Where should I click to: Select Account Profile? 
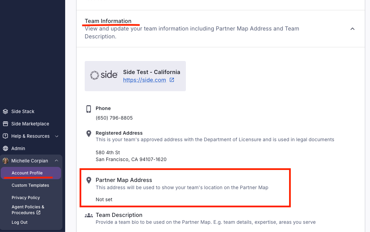(31, 173)
